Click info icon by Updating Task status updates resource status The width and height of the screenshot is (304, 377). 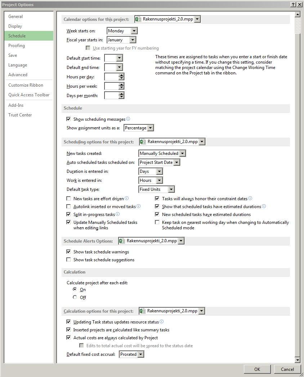point(162,322)
